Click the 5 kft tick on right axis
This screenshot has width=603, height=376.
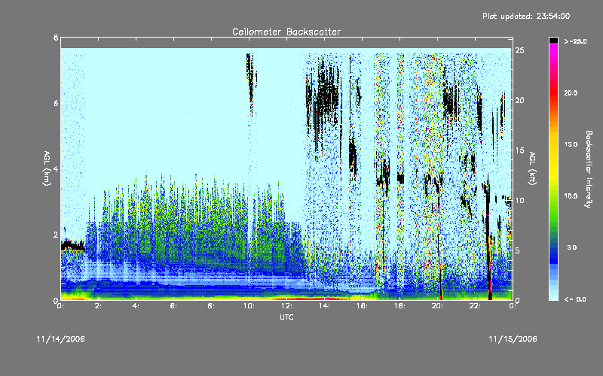pyautogui.click(x=518, y=250)
